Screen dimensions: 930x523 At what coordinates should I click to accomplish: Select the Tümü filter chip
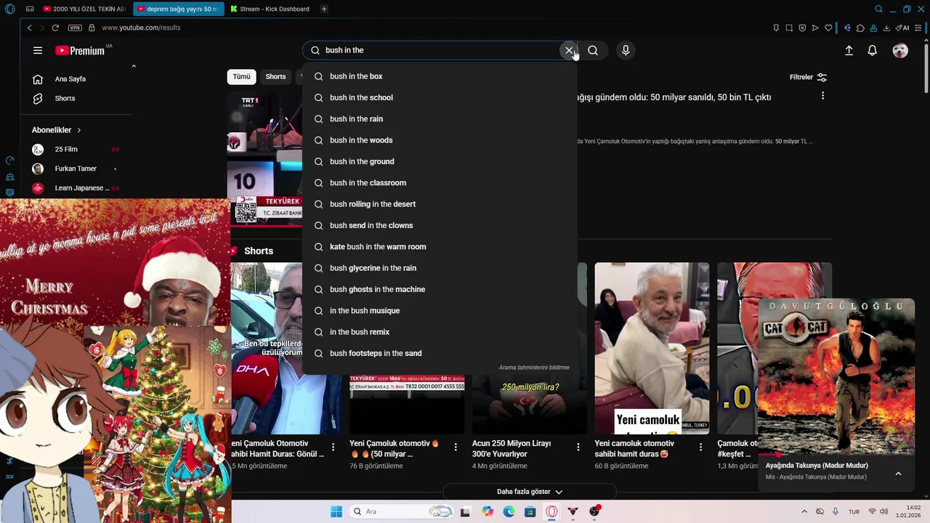pos(241,76)
